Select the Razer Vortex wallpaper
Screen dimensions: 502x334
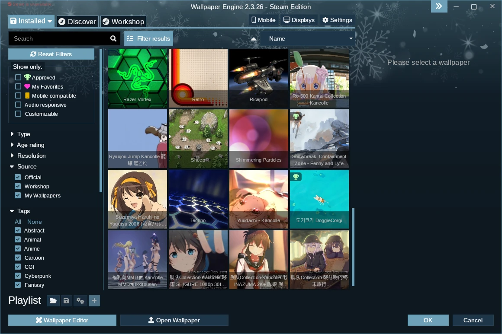[138, 78]
